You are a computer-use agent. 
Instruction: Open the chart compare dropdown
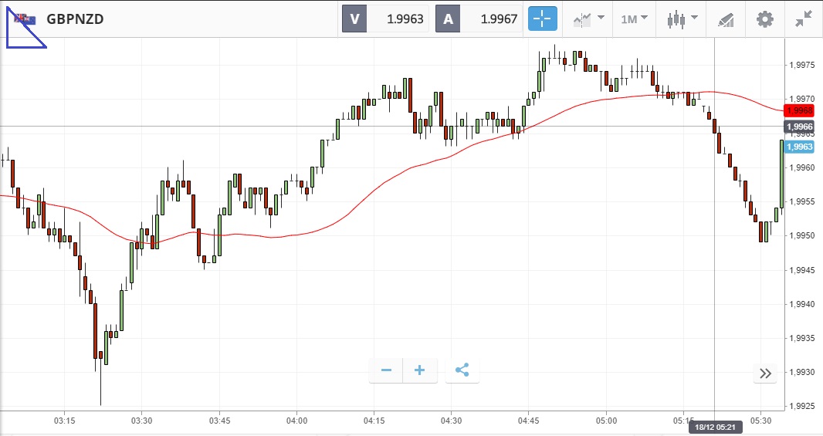(588, 19)
